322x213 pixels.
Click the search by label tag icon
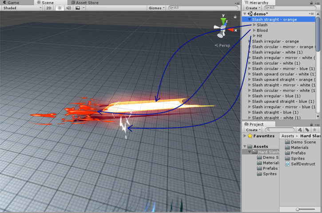tap(307, 130)
